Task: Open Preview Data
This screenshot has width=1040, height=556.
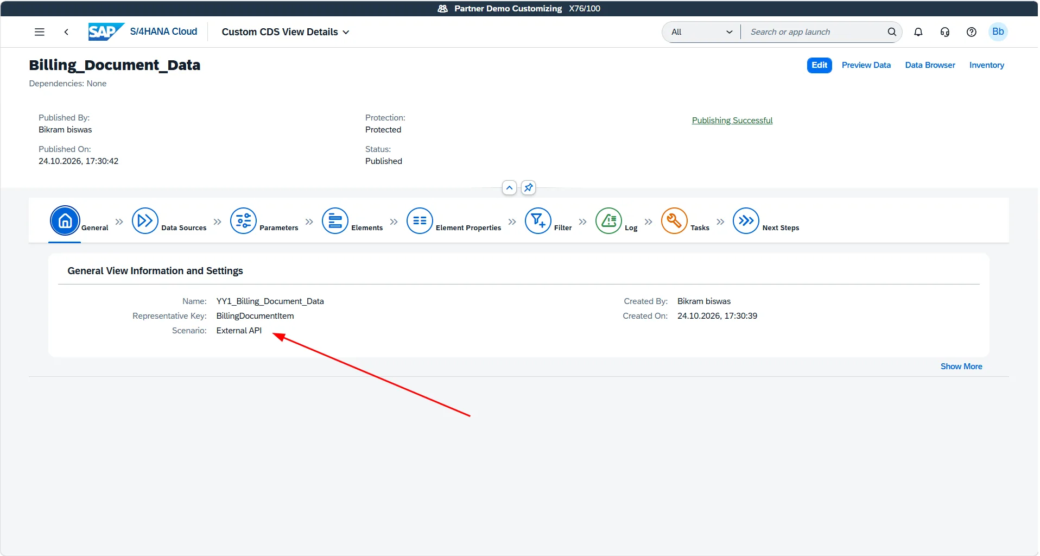Action: tap(866, 65)
